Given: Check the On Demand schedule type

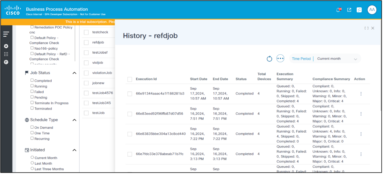Looking at the screenshot, I should point(32,127).
